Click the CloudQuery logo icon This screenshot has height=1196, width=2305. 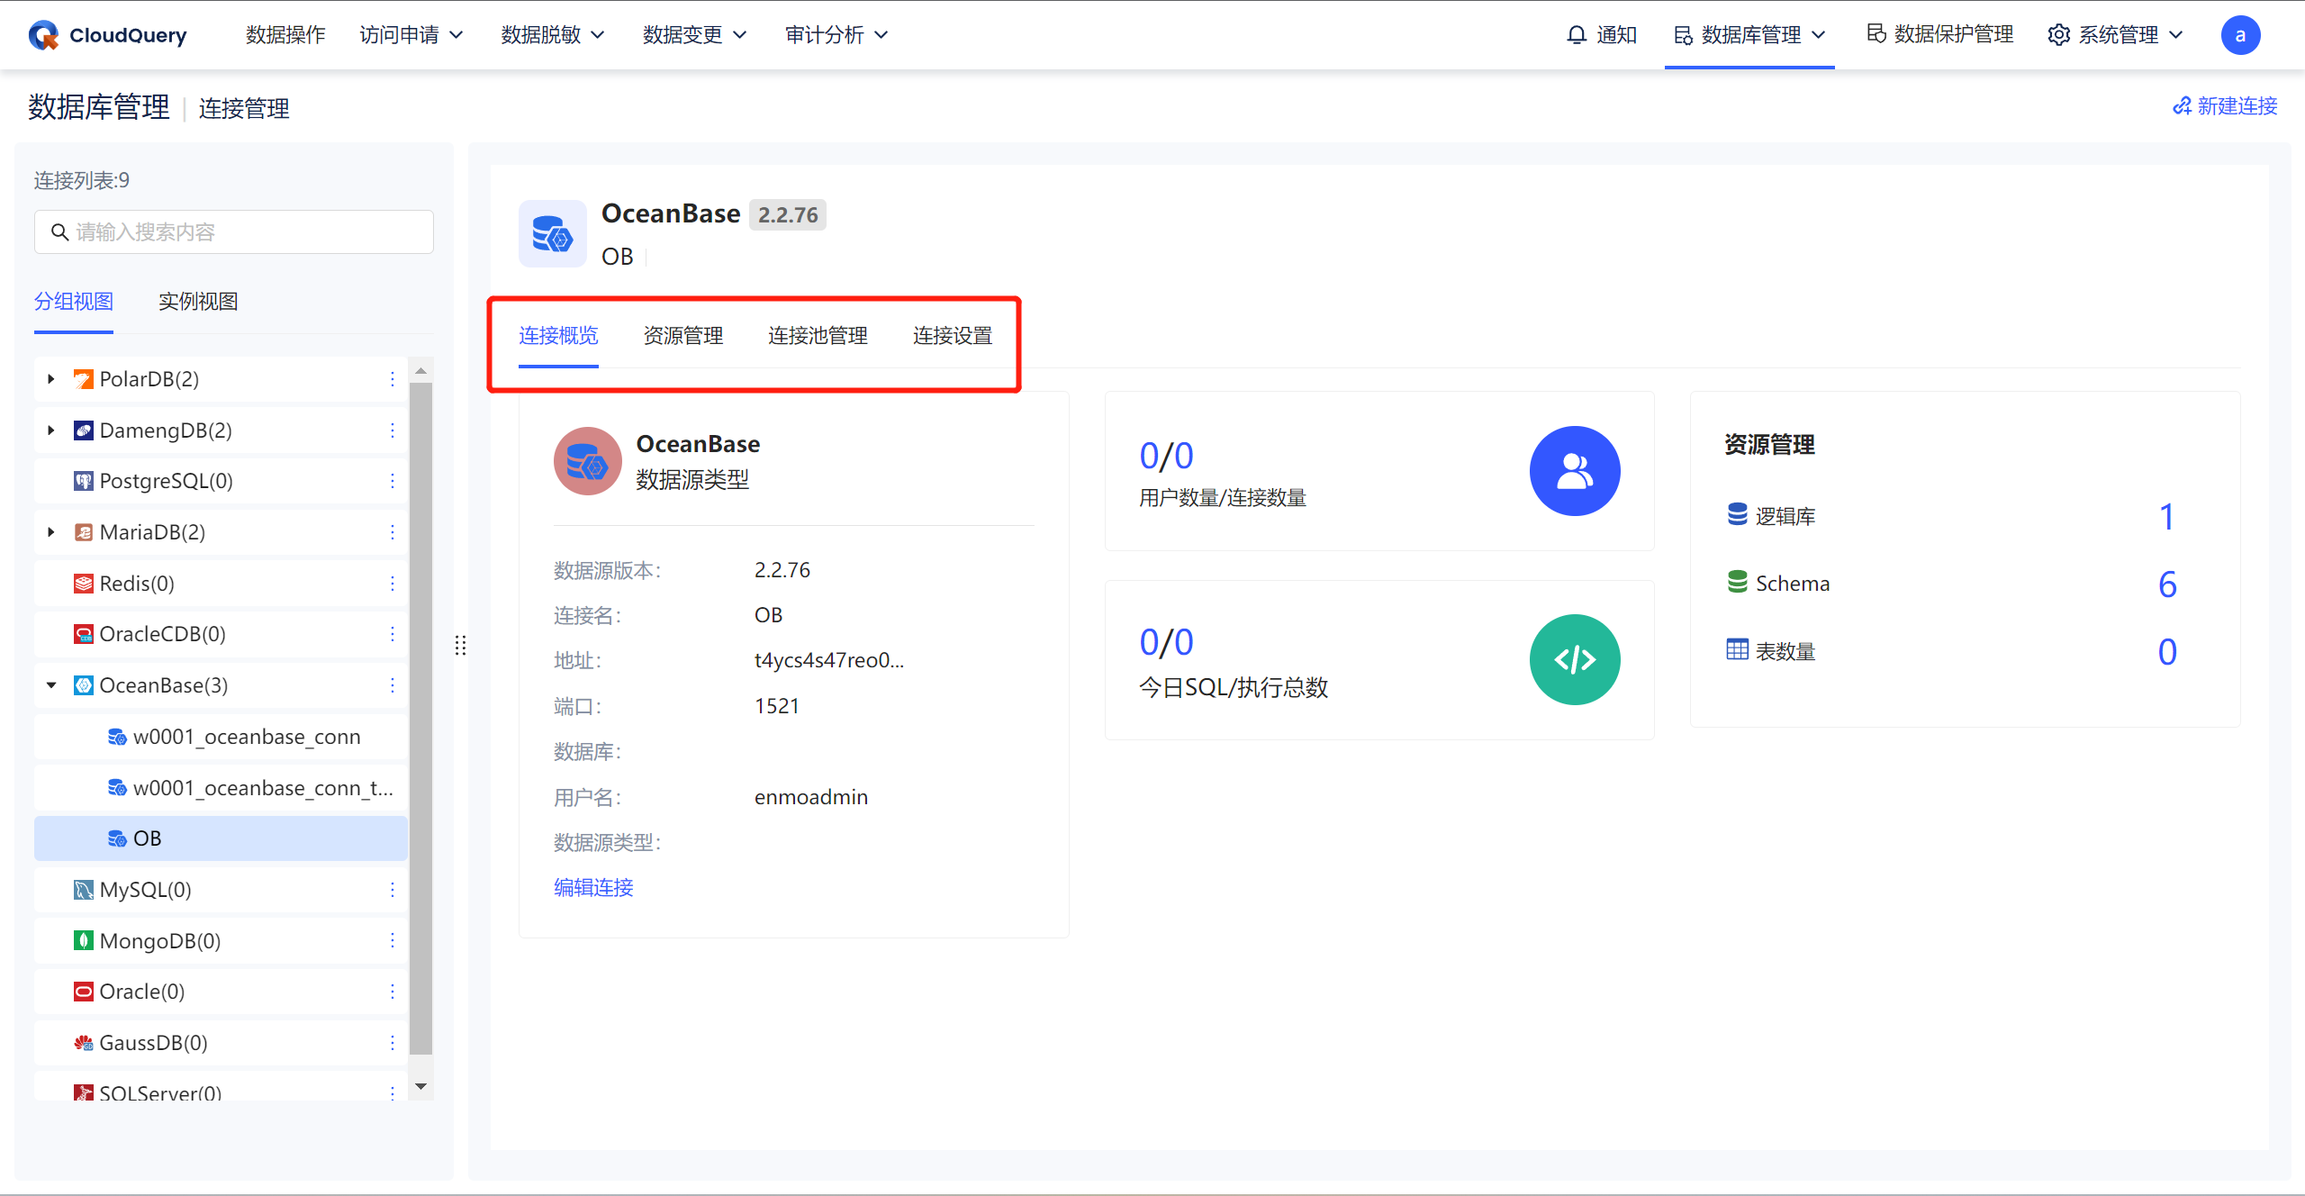point(43,35)
